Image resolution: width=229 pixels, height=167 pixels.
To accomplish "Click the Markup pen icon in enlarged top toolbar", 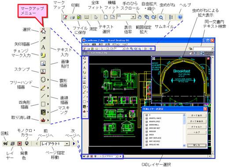I will (65, 17).
